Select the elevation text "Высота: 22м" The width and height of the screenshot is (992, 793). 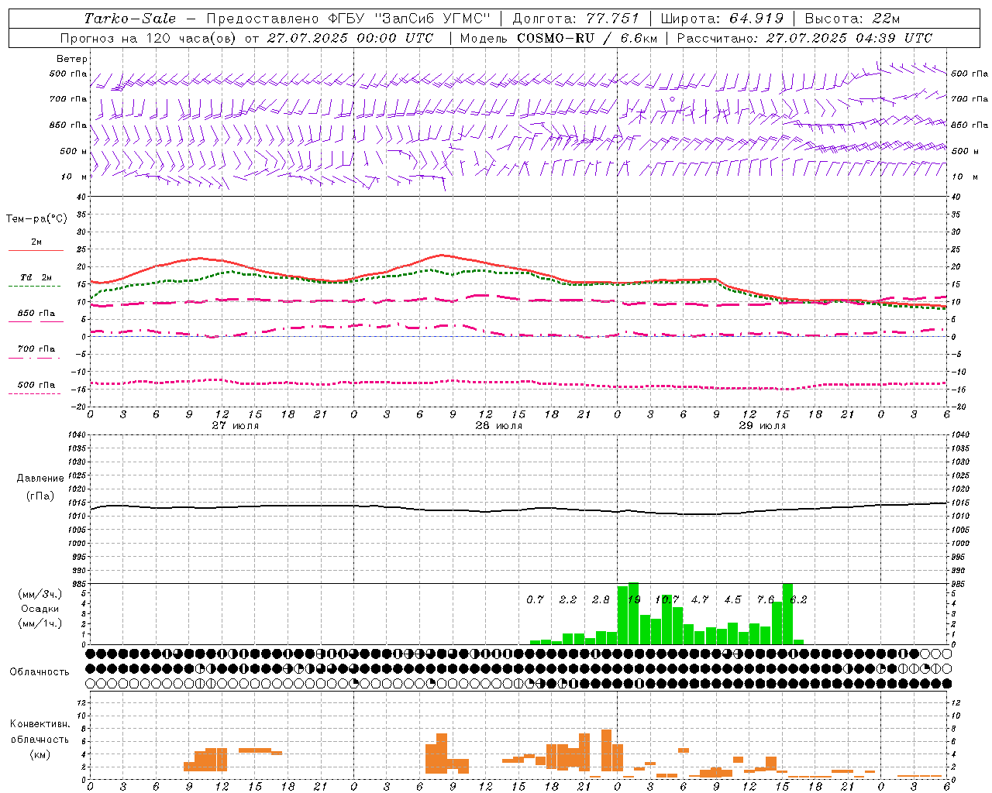(852, 19)
